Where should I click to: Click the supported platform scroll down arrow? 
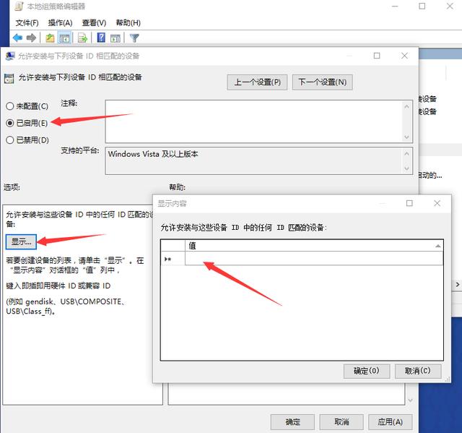tap(407, 168)
